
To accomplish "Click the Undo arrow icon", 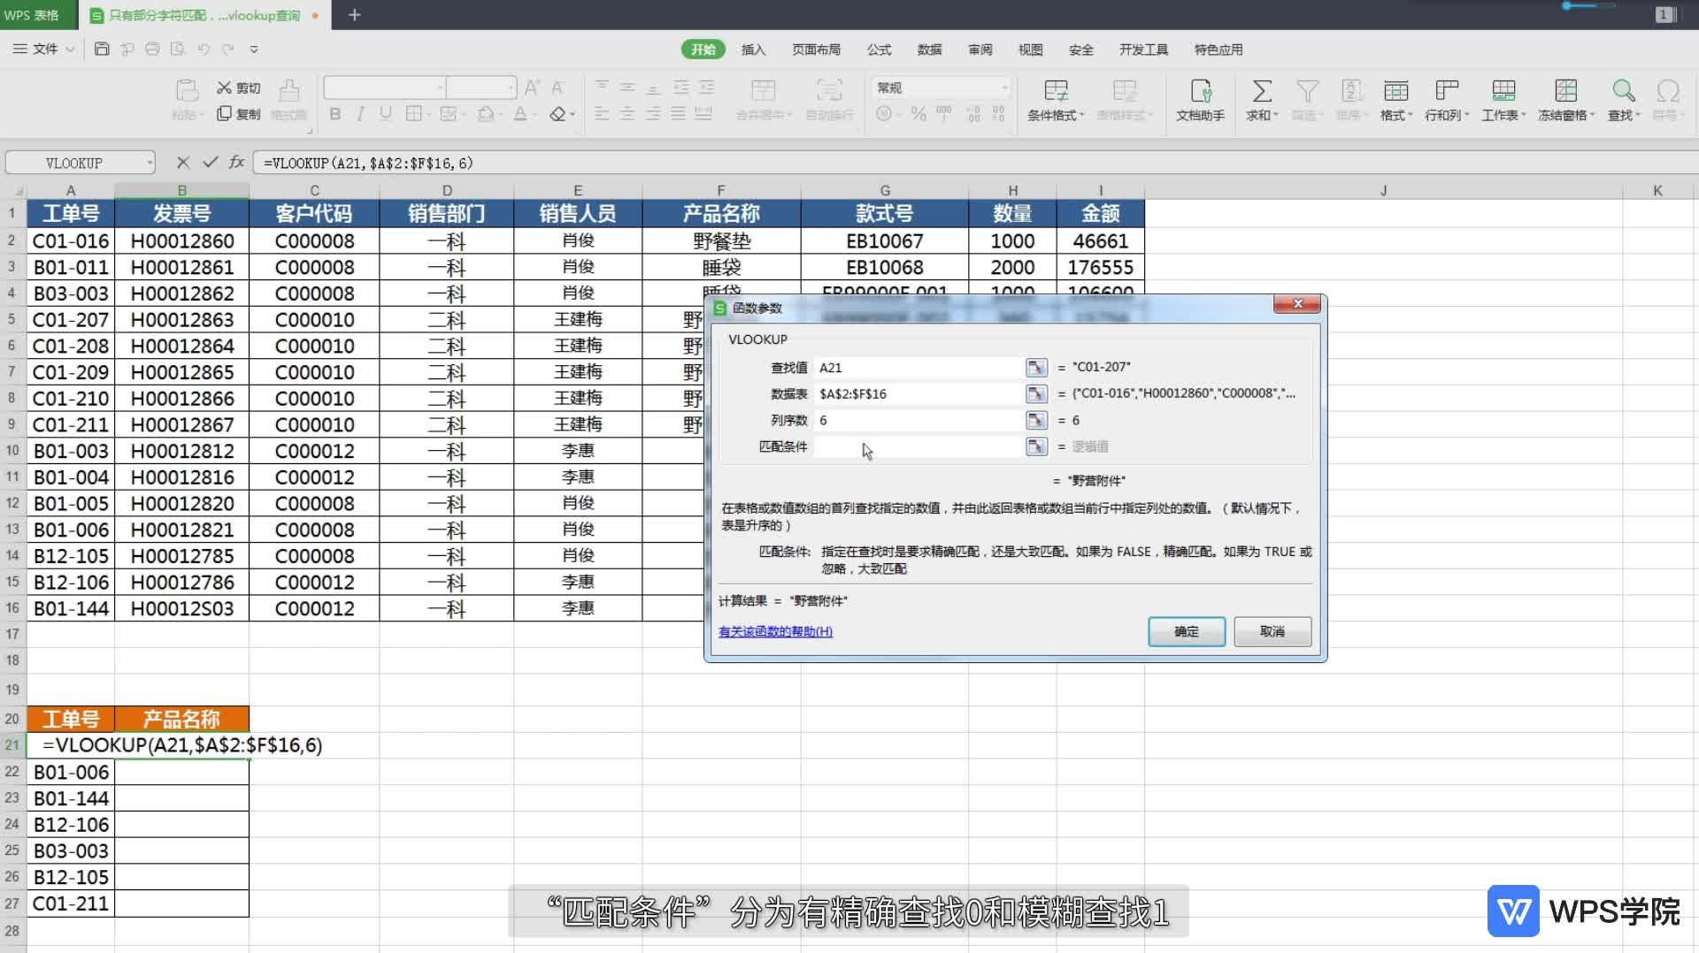I will click(x=204, y=50).
